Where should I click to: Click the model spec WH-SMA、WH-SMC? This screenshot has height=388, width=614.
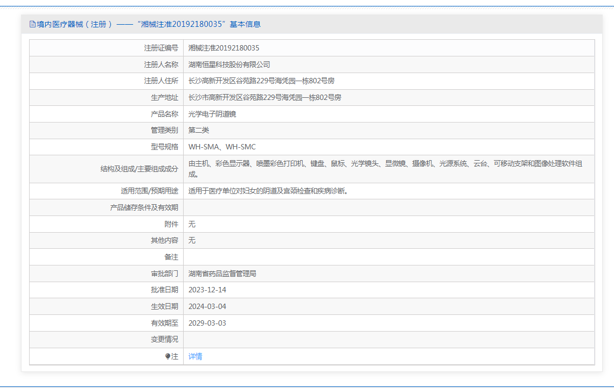point(222,147)
